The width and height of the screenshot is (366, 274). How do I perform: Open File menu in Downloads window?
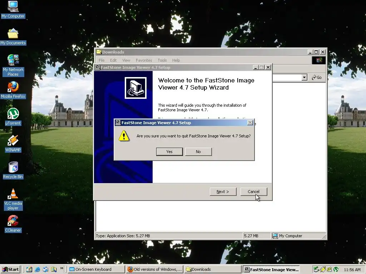click(102, 60)
